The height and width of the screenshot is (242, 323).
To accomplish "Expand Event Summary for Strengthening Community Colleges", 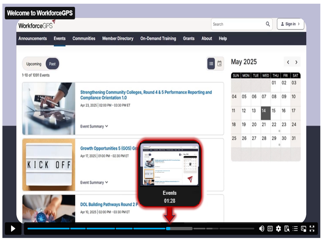I will point(94,126).
